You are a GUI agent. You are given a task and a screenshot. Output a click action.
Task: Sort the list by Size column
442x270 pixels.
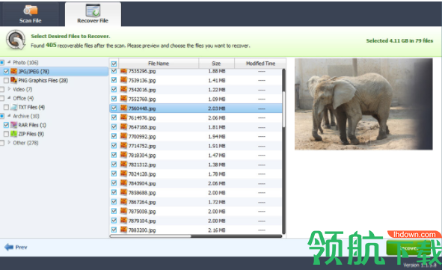(216, 64)
